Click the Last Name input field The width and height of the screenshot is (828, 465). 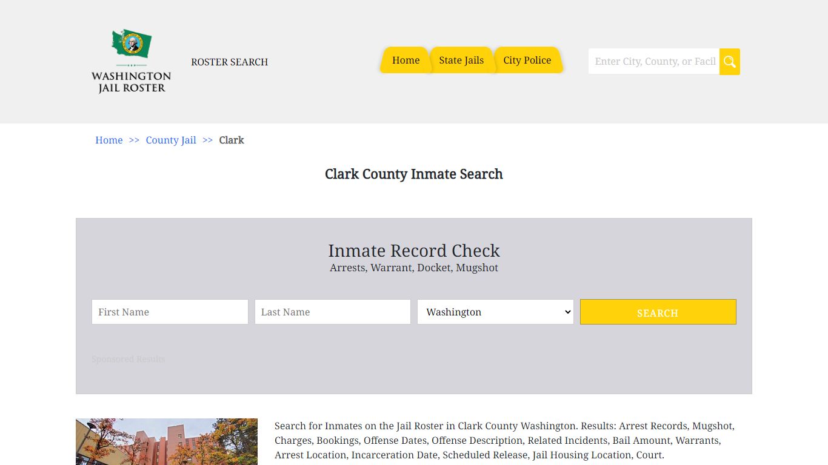(x=333, y=312)
